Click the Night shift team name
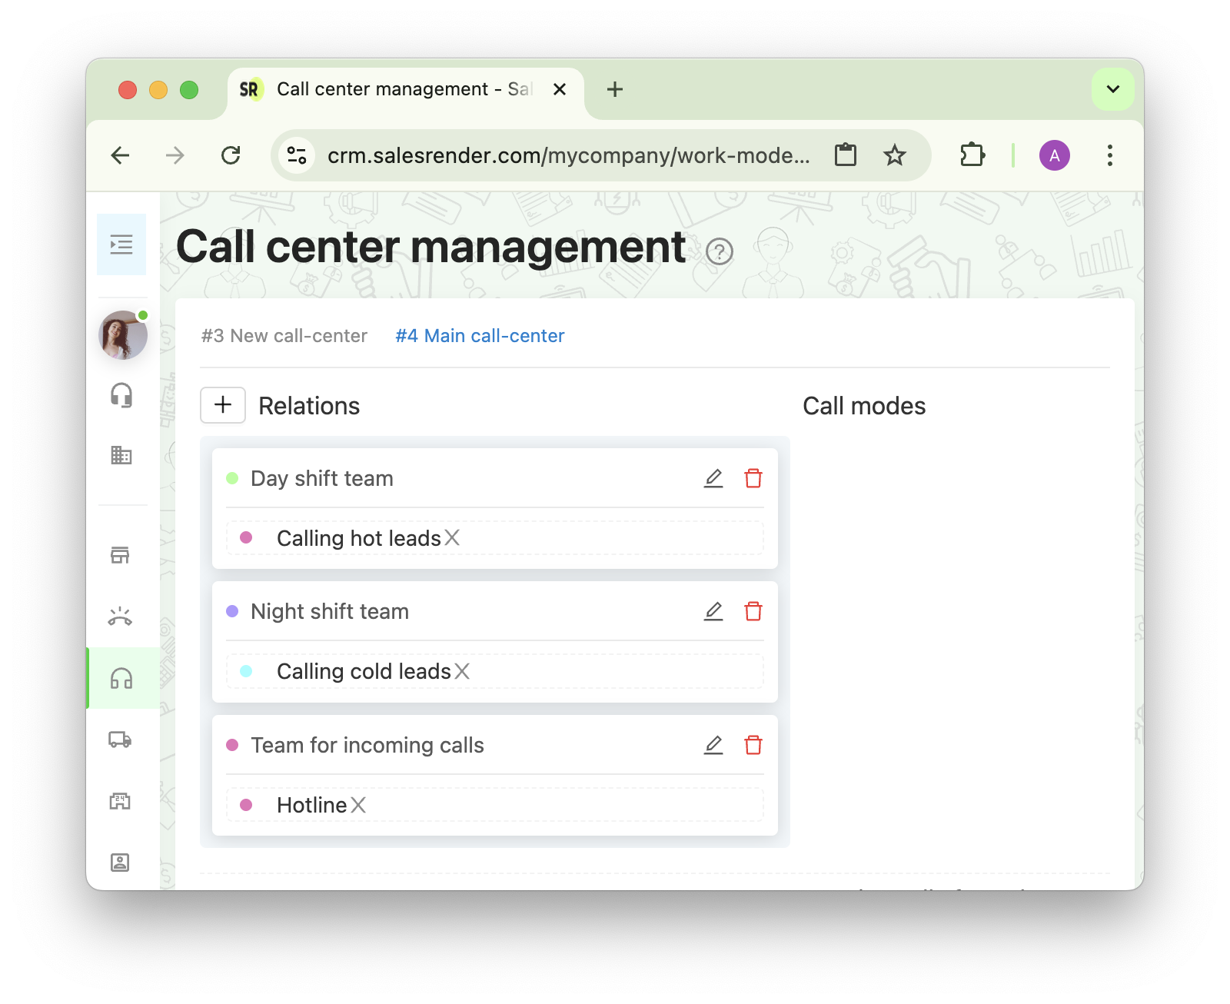 (330, 611)
